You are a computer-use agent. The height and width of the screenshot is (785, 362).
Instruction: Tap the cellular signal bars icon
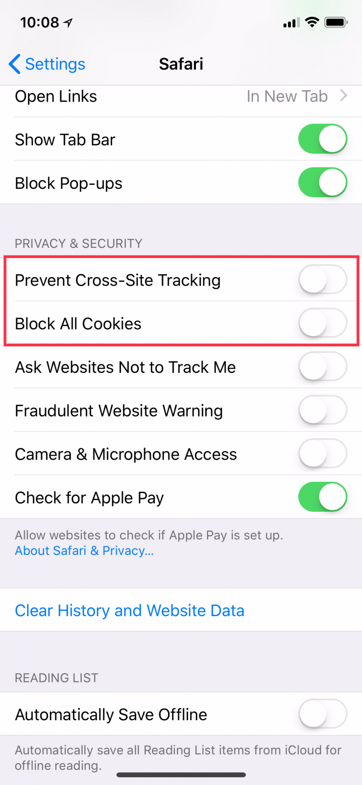point(291,23)
